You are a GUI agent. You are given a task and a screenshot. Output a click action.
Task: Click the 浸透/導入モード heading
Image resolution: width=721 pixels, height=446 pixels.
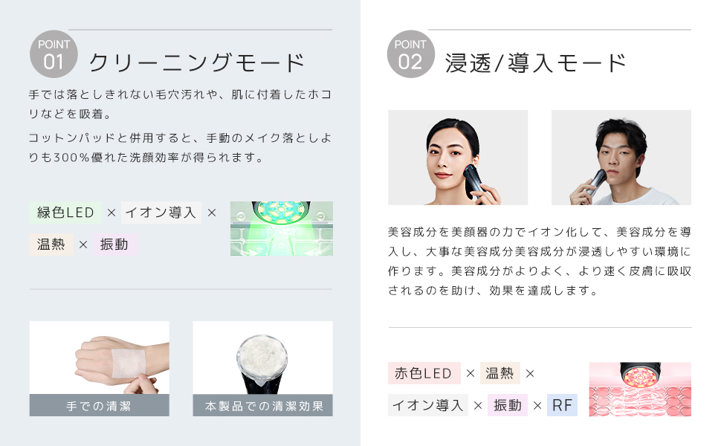pyautogui.click(x=536, y=62)
